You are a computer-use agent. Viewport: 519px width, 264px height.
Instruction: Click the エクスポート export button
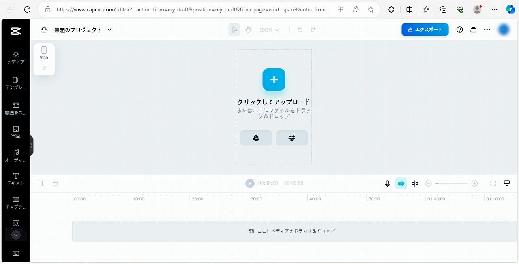pyautogui.click(x=425, y=30)
